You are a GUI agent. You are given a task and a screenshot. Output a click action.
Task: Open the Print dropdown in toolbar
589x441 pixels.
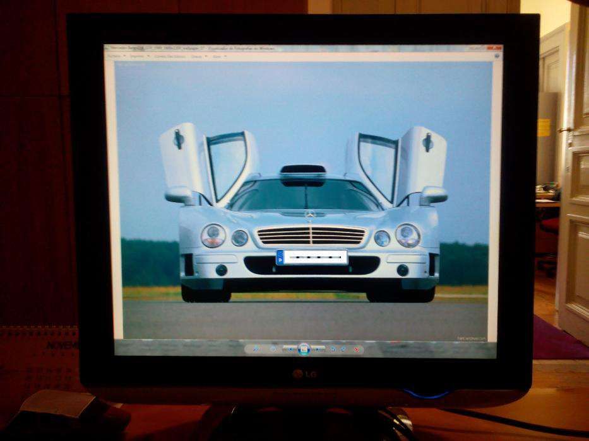(139, 56)
